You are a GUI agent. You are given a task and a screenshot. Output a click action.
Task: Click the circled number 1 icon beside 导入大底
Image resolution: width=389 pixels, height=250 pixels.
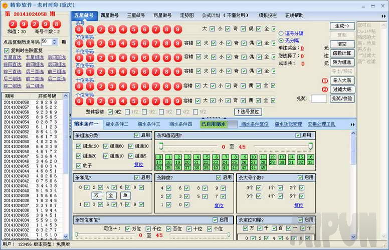coord(325,80)
